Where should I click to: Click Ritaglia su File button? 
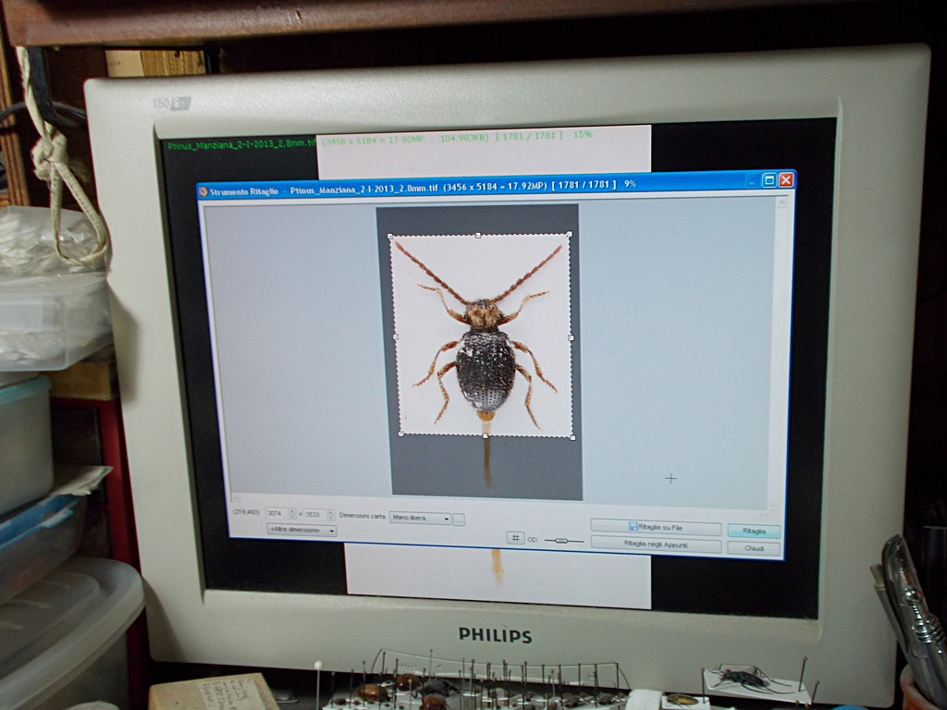click(x=656, y=528)
